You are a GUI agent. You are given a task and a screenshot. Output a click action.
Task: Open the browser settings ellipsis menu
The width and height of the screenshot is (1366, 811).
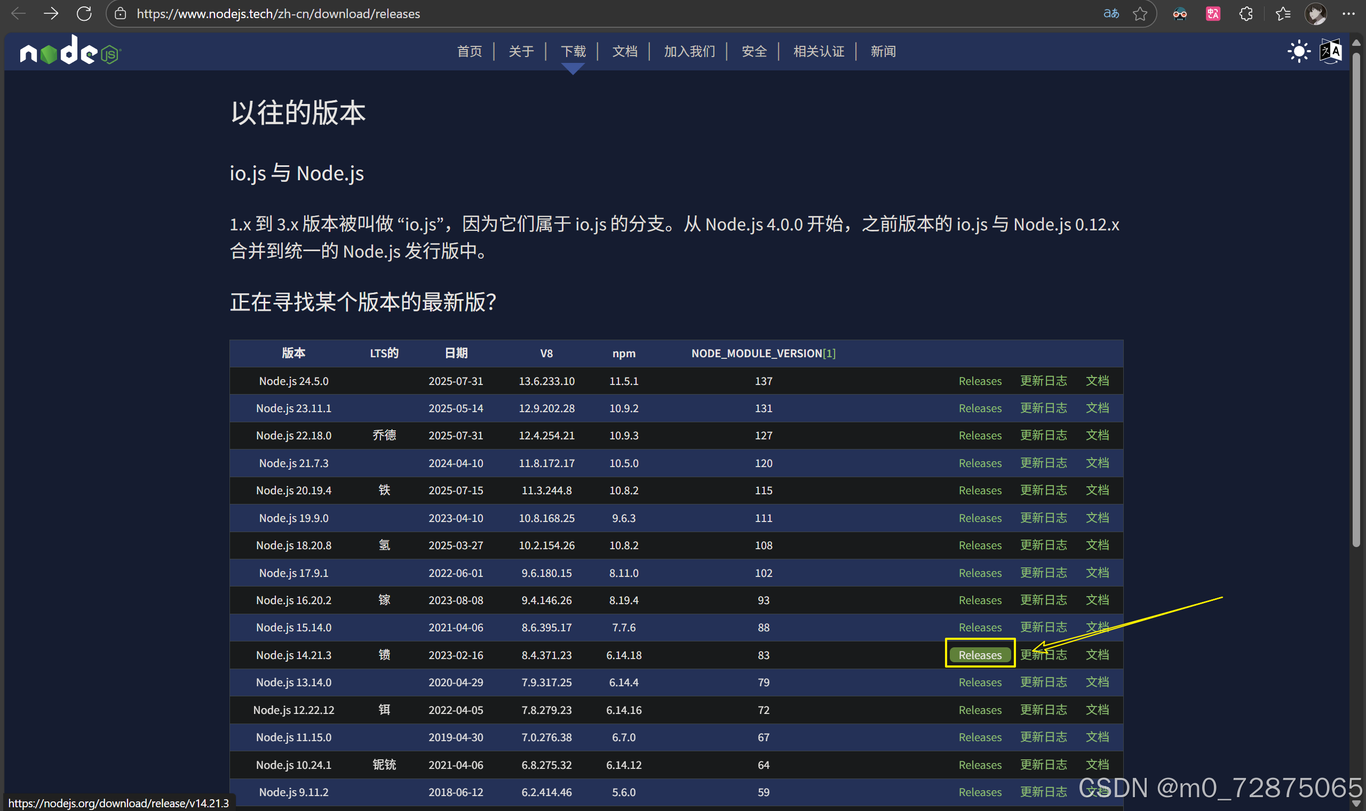click(1348, 14)
